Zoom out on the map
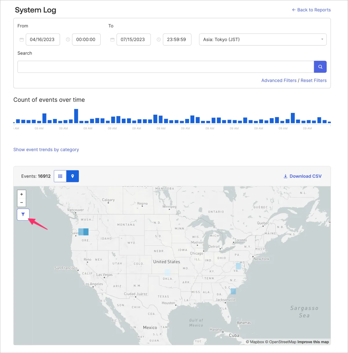The height and width of the screenshot is (353, 348). (21, 202)
